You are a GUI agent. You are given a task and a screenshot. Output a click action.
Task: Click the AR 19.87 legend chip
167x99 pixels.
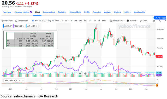(8, 26)
